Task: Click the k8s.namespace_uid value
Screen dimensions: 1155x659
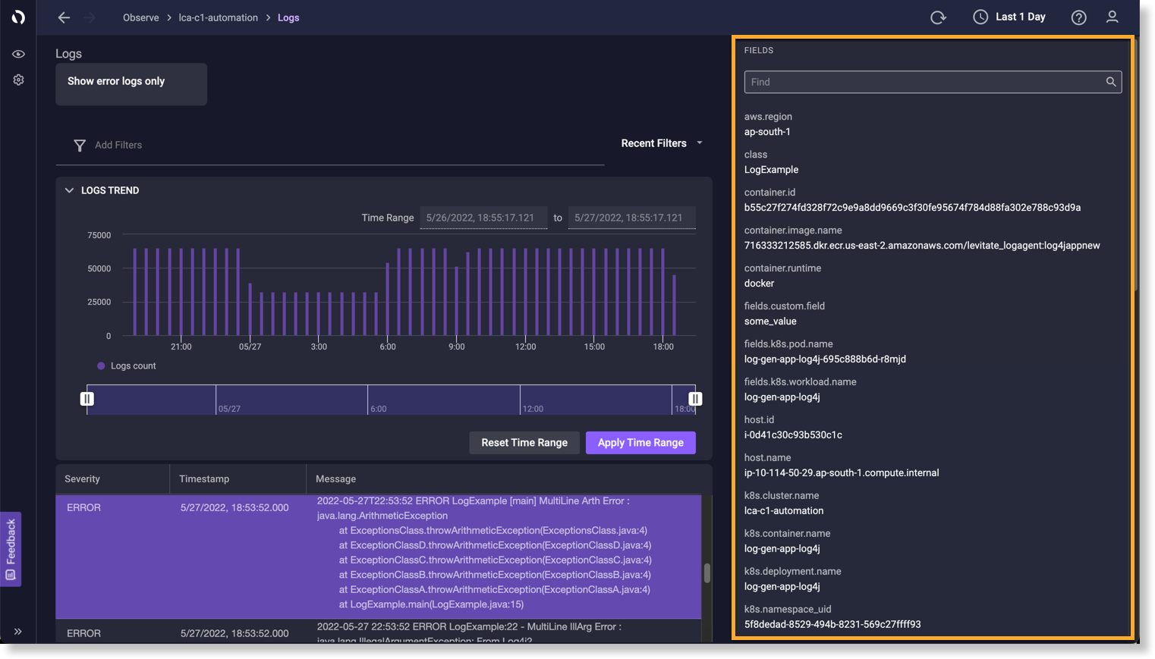Action: coord(832,625)
